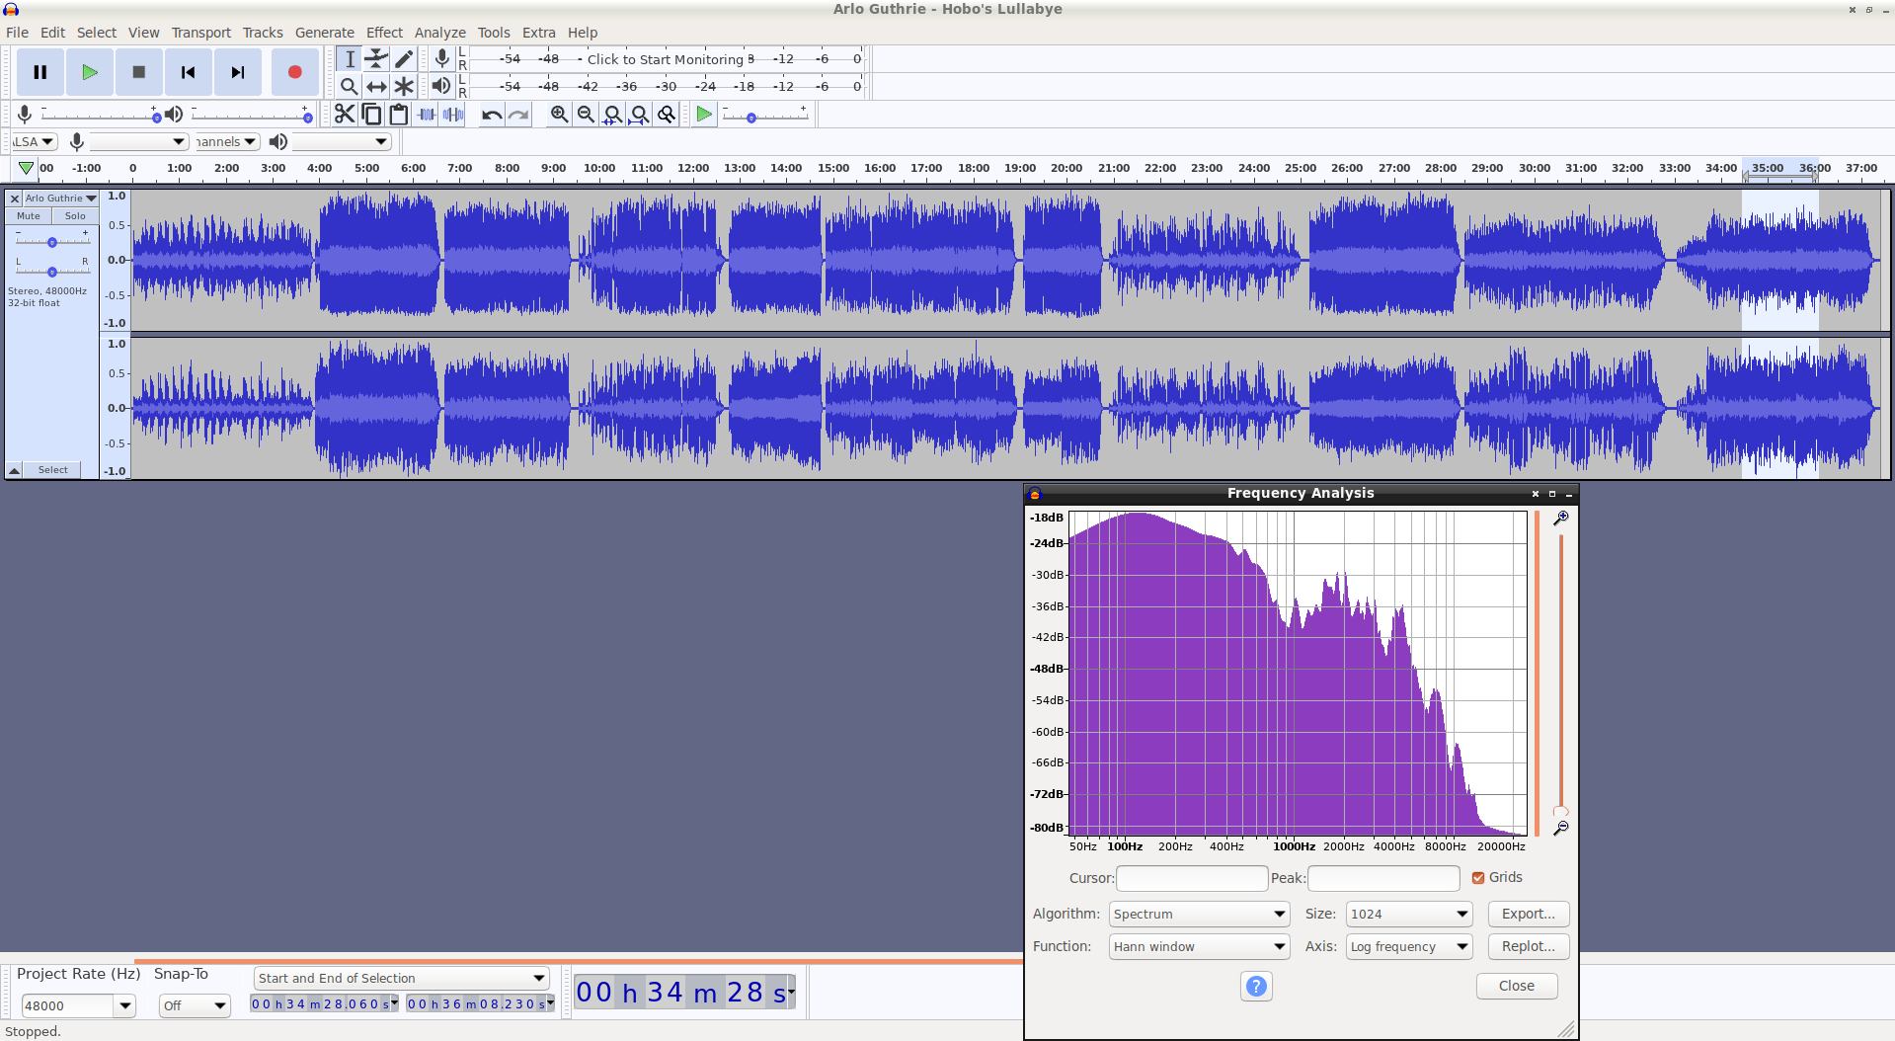
Task: Open help in Frequency Analysis dialog
Action: (x=1255, y=986)
